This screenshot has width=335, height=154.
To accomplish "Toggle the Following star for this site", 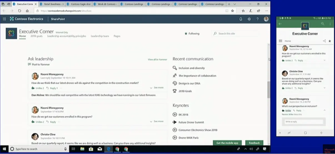I will point(192,33).
